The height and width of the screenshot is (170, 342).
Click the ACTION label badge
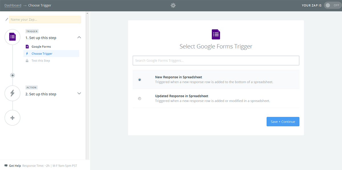(x=31, y=88)
